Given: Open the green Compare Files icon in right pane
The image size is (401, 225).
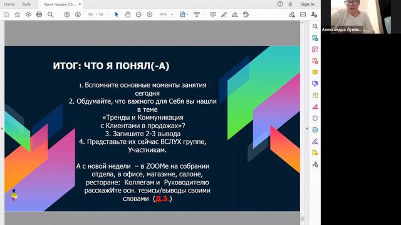Looking at the screenshot, I should (315, 96).
